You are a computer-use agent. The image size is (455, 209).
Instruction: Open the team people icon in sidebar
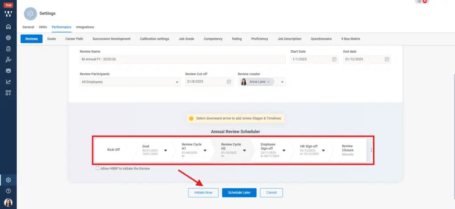pyautogui.click(x=8, y=71)
